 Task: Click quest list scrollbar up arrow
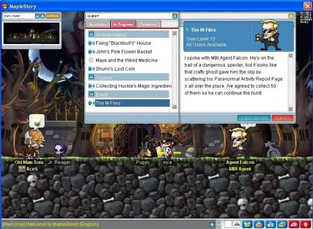pyautogui.click(x=174, y=33)
